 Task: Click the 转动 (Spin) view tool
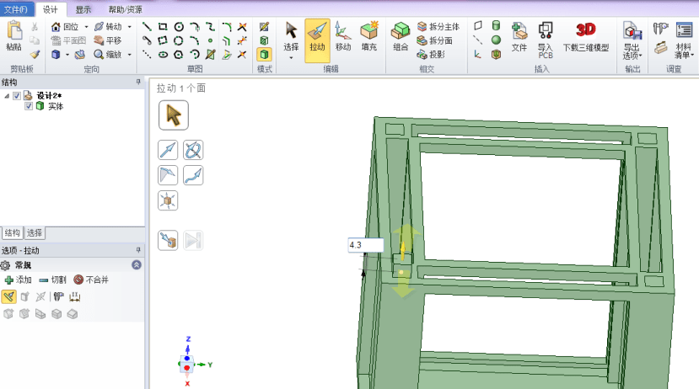point(108,27)
